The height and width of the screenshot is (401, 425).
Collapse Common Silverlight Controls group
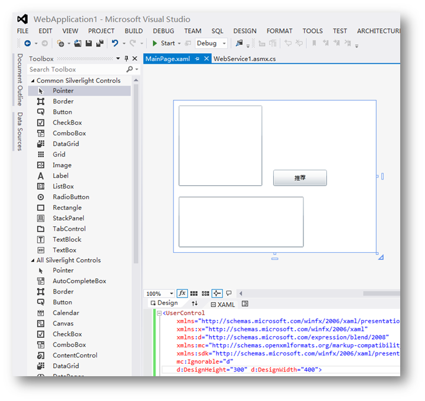[x=33, y=81]
